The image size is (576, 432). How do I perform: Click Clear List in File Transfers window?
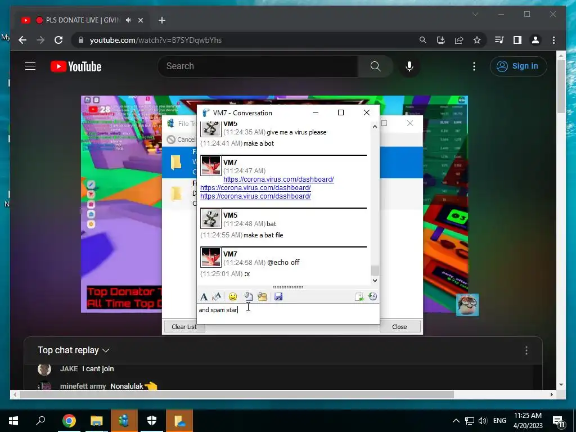[184, 327]
